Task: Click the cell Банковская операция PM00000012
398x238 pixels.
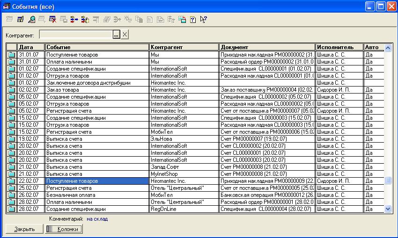Action: coord(267,195)
